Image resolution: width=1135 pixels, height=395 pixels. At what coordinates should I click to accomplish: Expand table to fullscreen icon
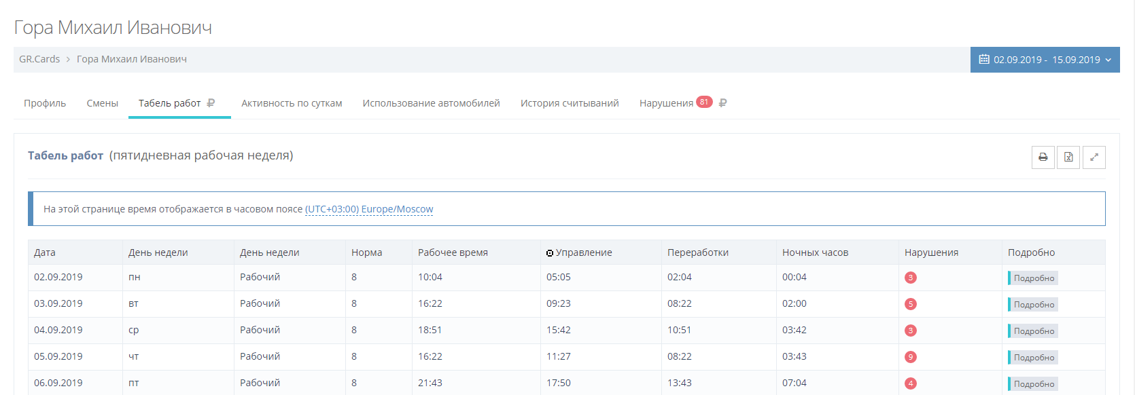pyautogui.click(x=1094, y=157)
